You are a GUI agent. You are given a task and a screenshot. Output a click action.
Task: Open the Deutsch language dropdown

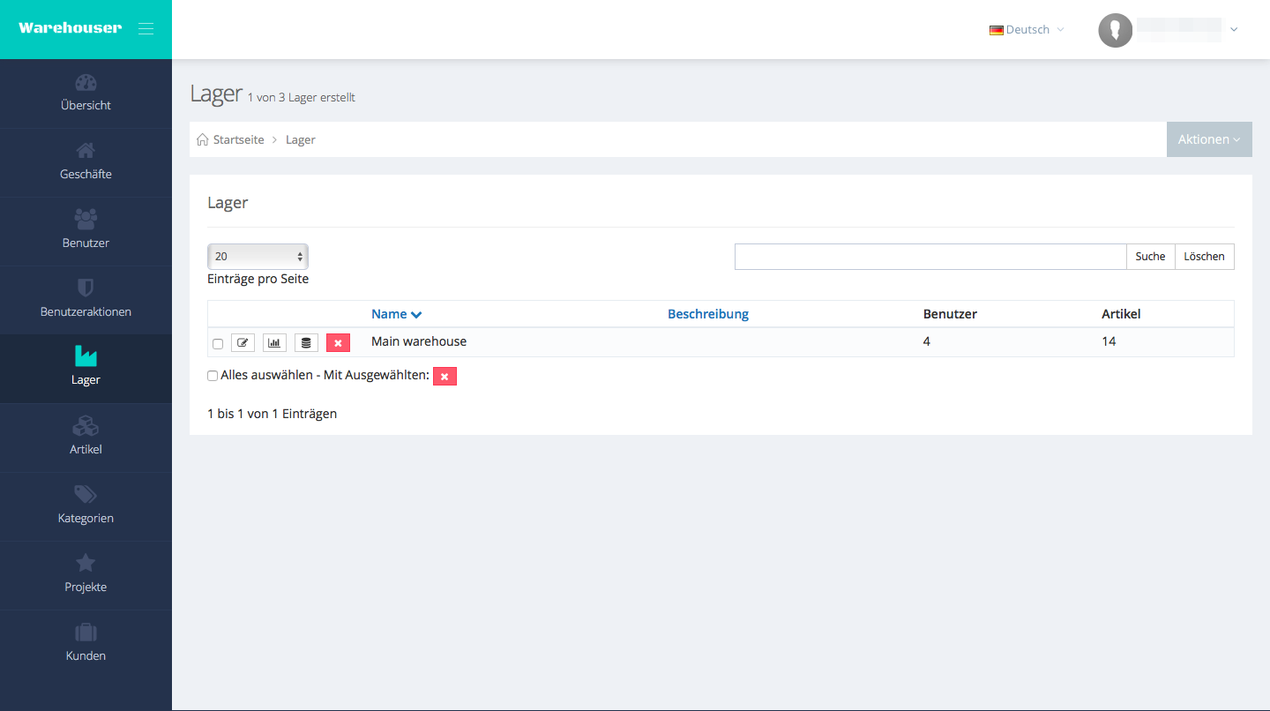pyautogui.click(x=1027, y=30)
